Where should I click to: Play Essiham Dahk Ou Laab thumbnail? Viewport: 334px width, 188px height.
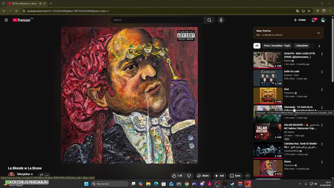click(x=268, y=78)
